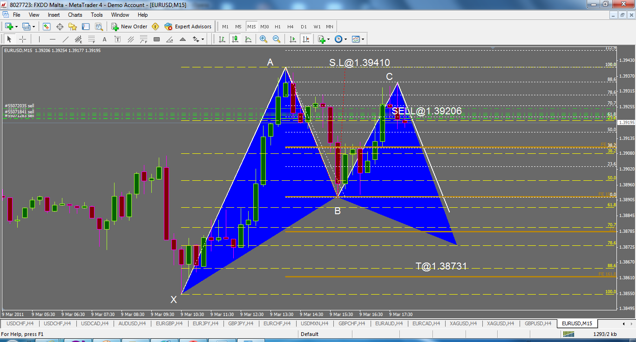
Task: Zoom out of the chart
Action: click(277, 39)
